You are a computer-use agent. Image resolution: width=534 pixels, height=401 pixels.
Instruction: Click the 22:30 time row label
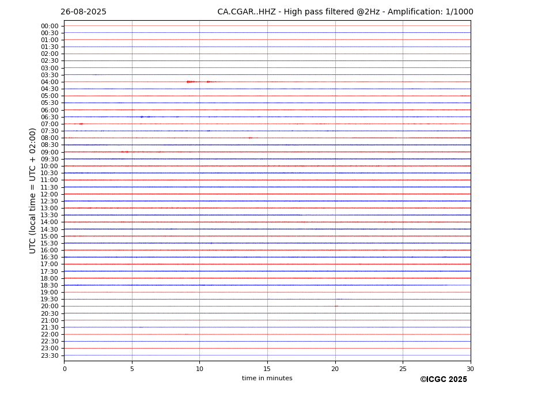click(50, 342)
